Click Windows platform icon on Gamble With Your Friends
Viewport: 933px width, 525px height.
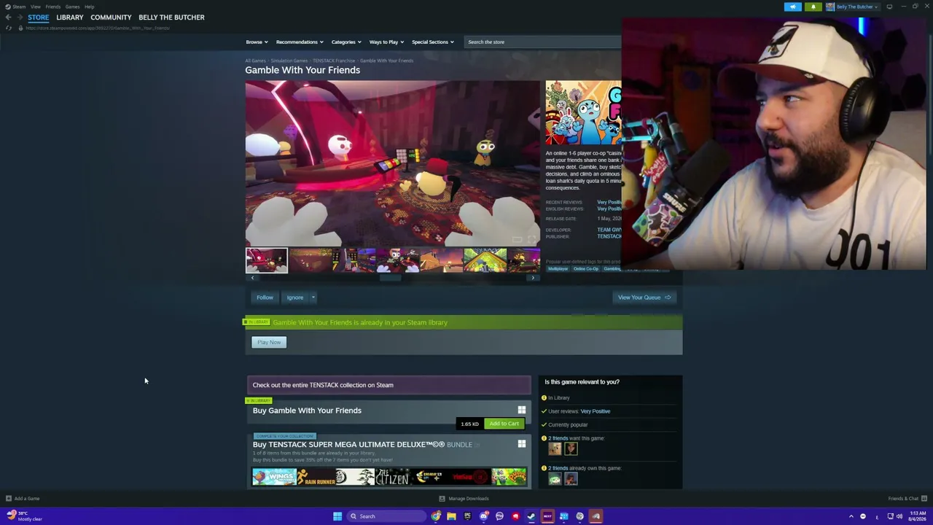coord(522,411)
